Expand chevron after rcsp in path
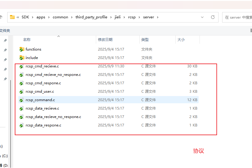The width and height of the screenshot is (252, 168). coord(139,17)
